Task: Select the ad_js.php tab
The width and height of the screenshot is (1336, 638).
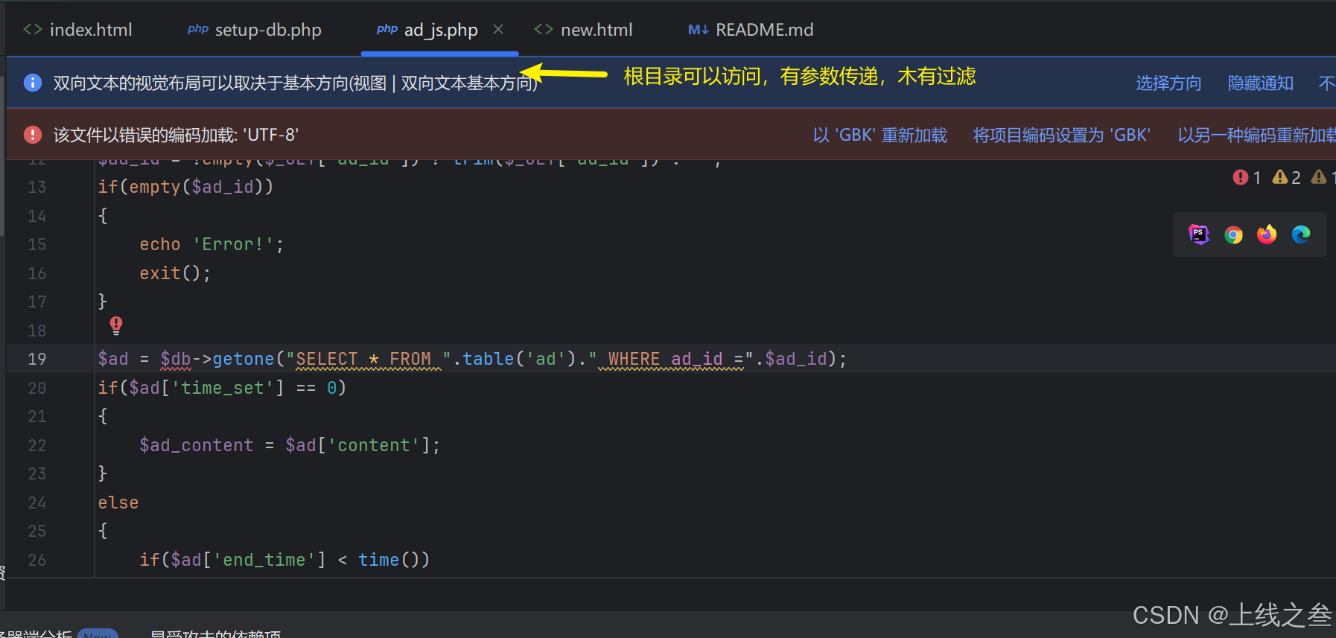Action: click(441, 30)
